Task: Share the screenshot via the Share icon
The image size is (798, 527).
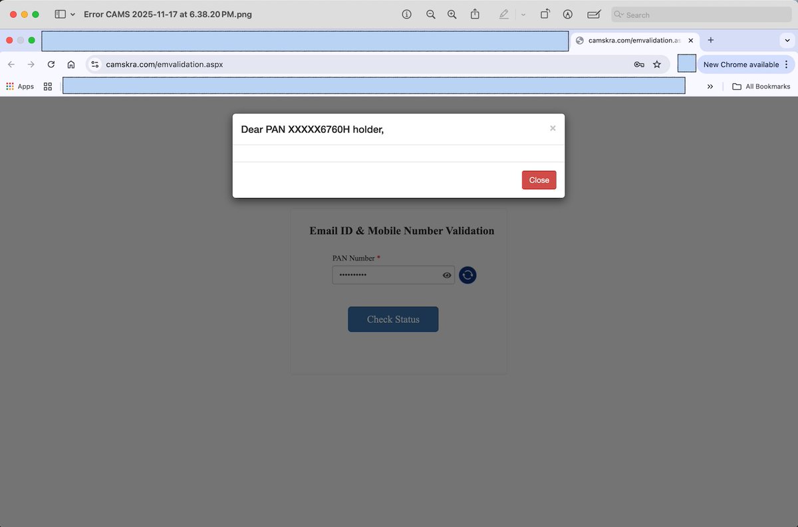Action: 475,14
